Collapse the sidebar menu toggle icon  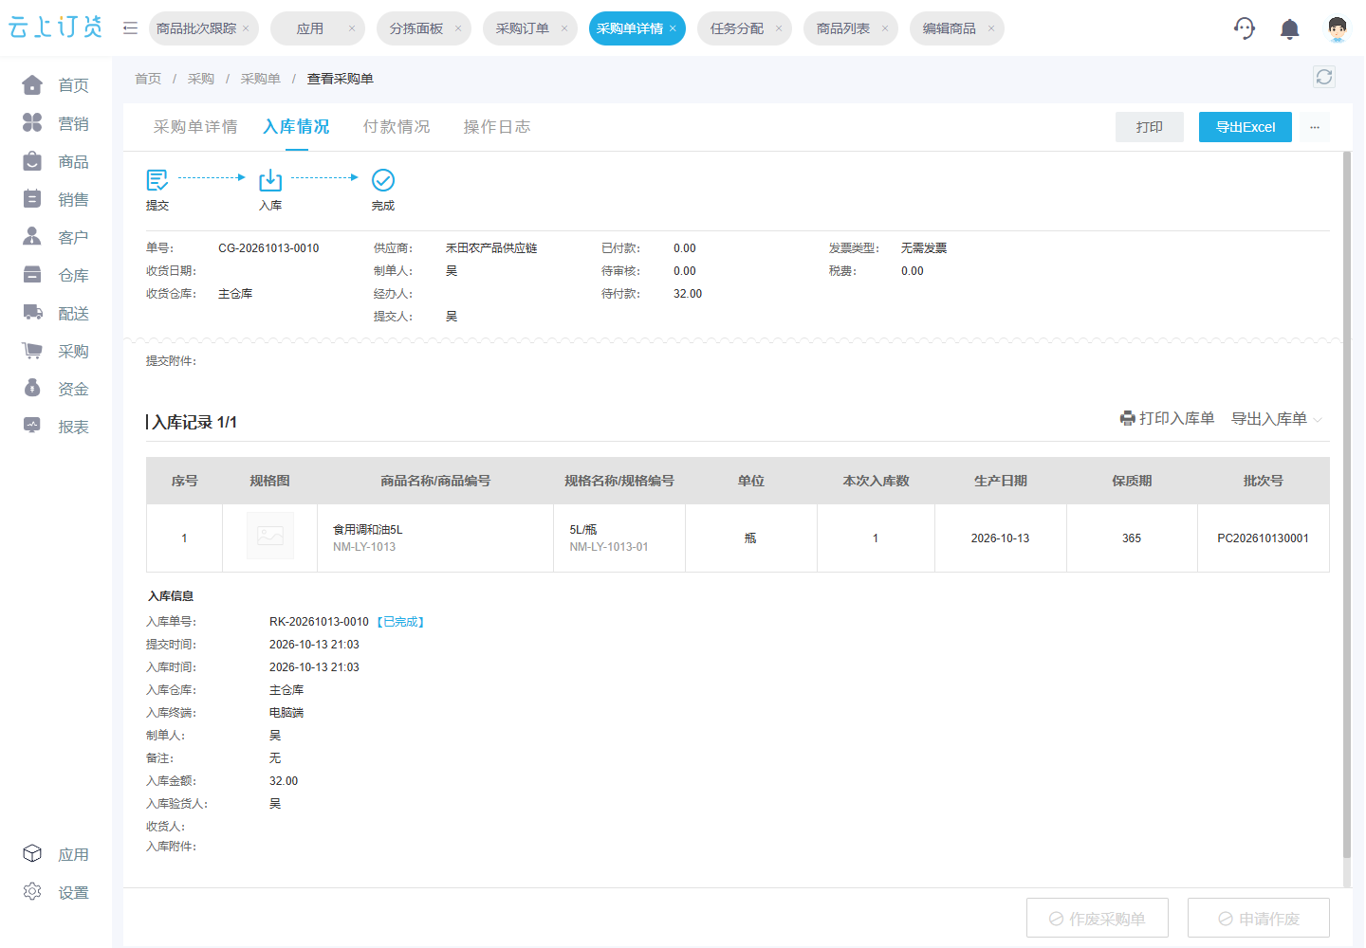point(130,28)
